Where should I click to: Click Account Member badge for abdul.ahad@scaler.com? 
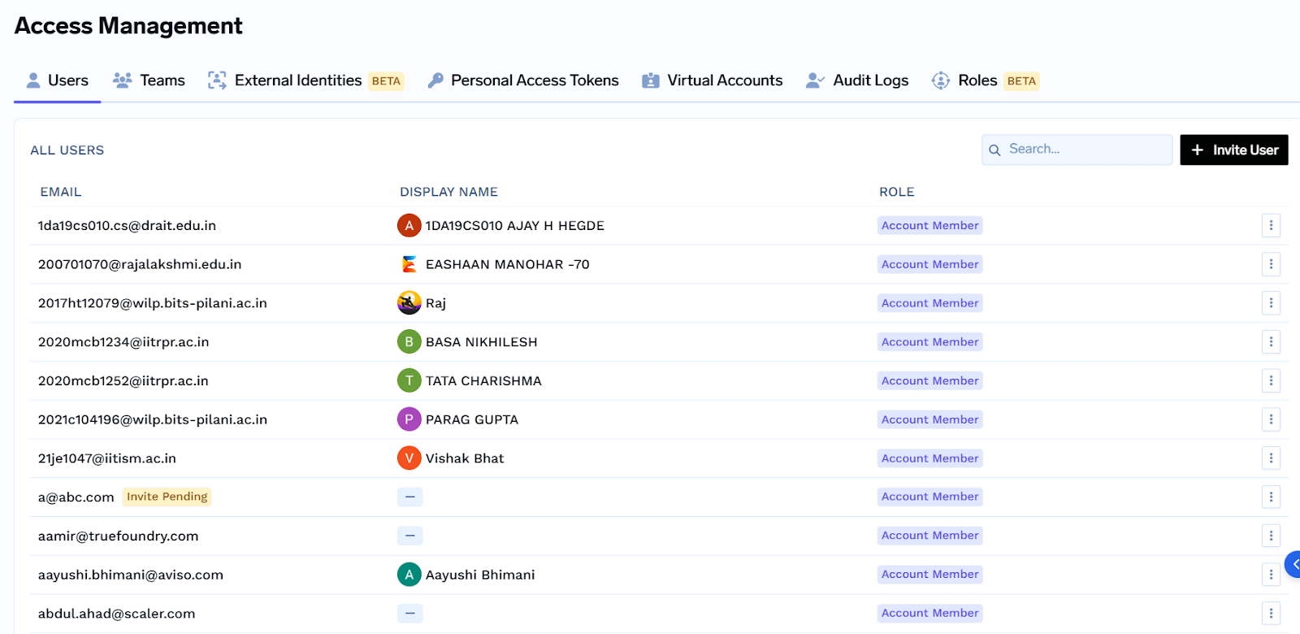click(930, 613)
